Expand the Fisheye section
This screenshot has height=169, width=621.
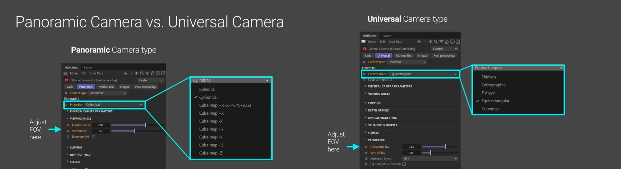click(x=371, y=133)
